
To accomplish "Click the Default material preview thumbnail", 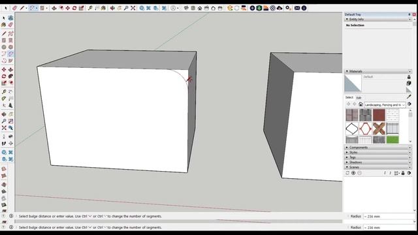I will click(x=353, y=83).
